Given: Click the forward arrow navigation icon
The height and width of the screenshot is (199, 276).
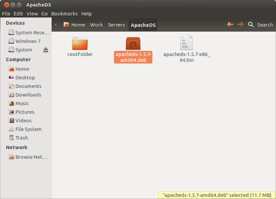Looking at the screenshot, I should 241,25.
